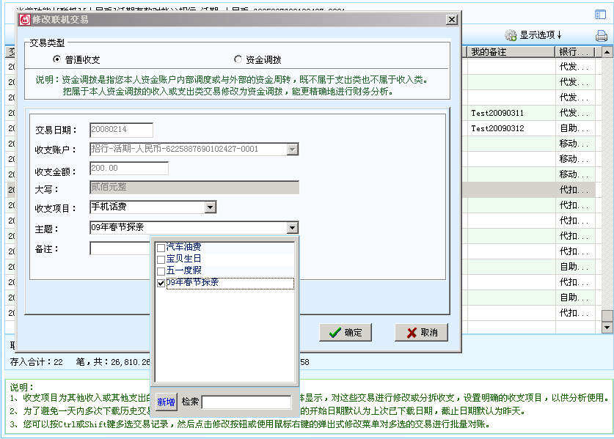Open 显示选项 display options
614x439 pixels.
533,35
